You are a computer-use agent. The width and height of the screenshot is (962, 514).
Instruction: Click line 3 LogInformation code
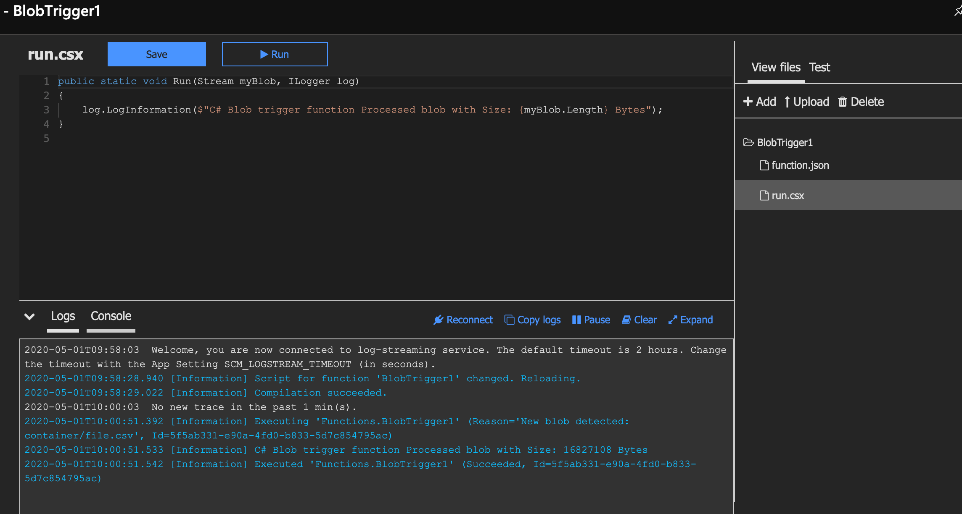pos(372,110)
